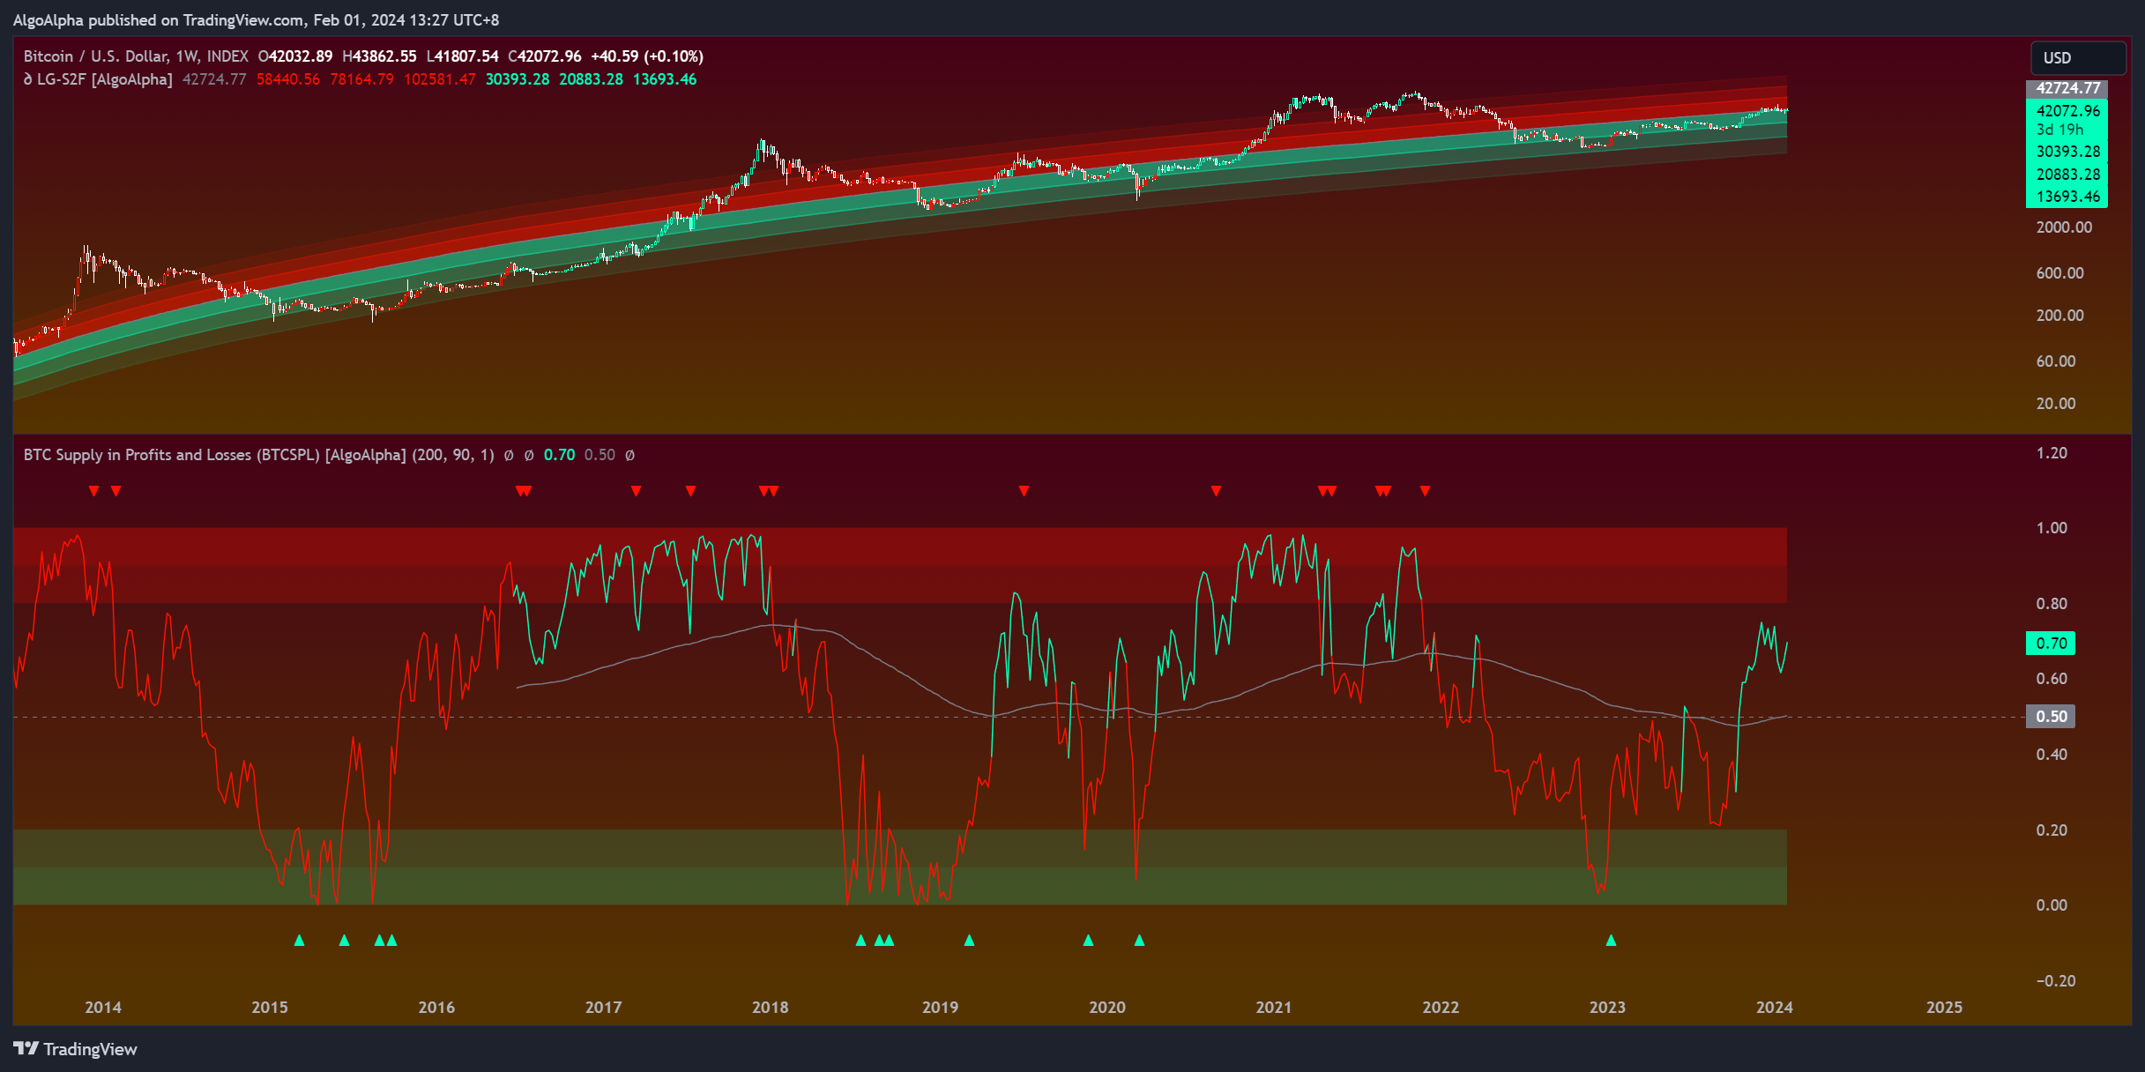Click the red sell triangle in mid-2017
Image resolution: width=2145 pixels, height=1072 pixels.
[690, 491]
